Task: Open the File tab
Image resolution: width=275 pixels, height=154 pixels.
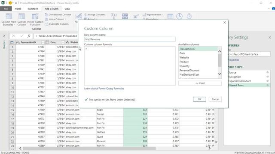Action: pos(6,9)
